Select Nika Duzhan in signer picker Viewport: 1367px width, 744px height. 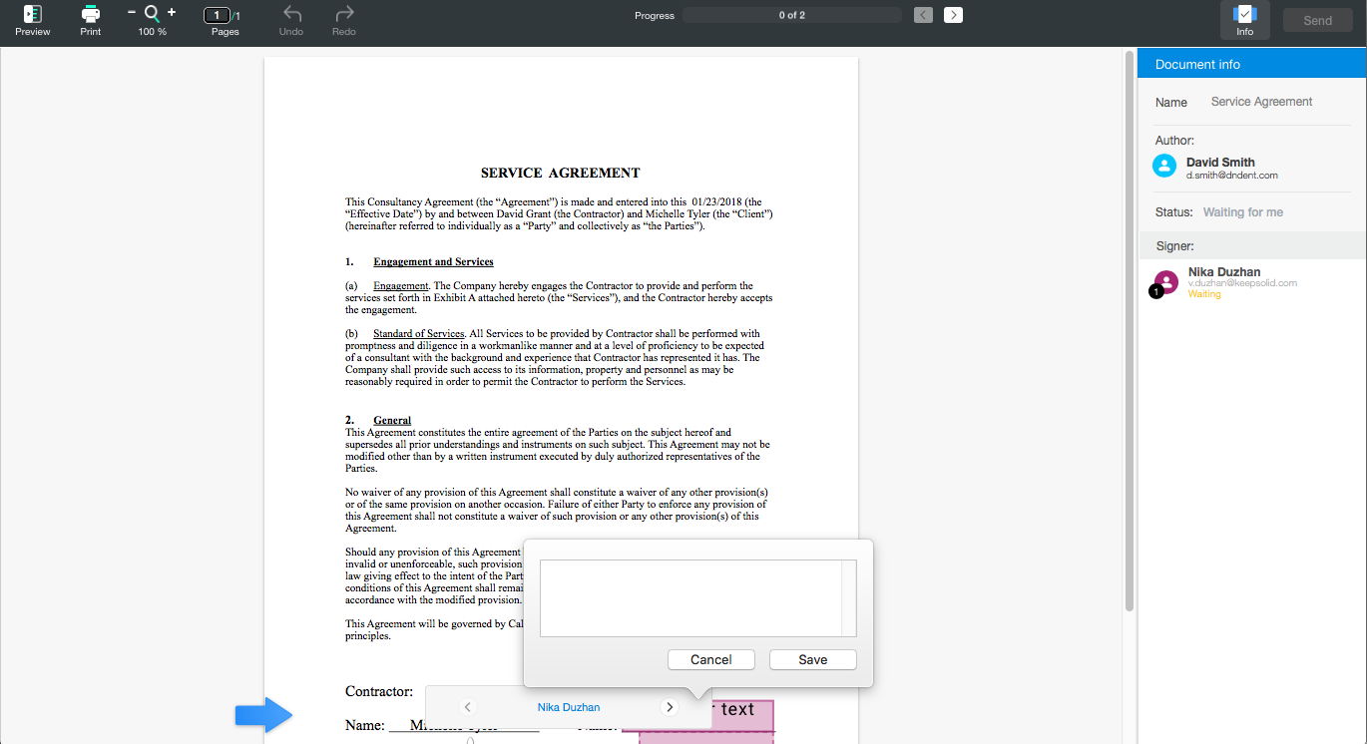pos(569,707)
